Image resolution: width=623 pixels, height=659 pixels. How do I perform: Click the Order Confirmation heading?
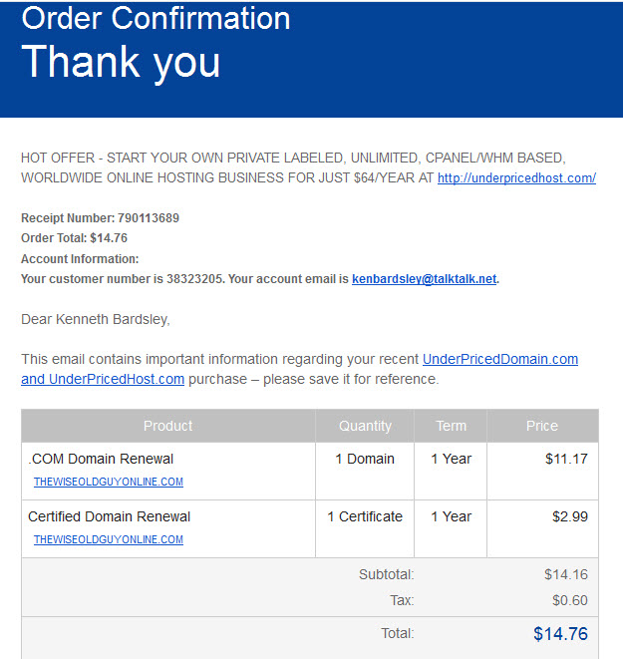coord(156,18)
